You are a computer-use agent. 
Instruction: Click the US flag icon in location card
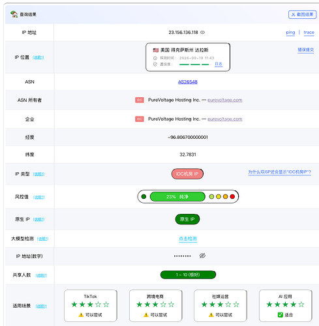pos(155,50)
